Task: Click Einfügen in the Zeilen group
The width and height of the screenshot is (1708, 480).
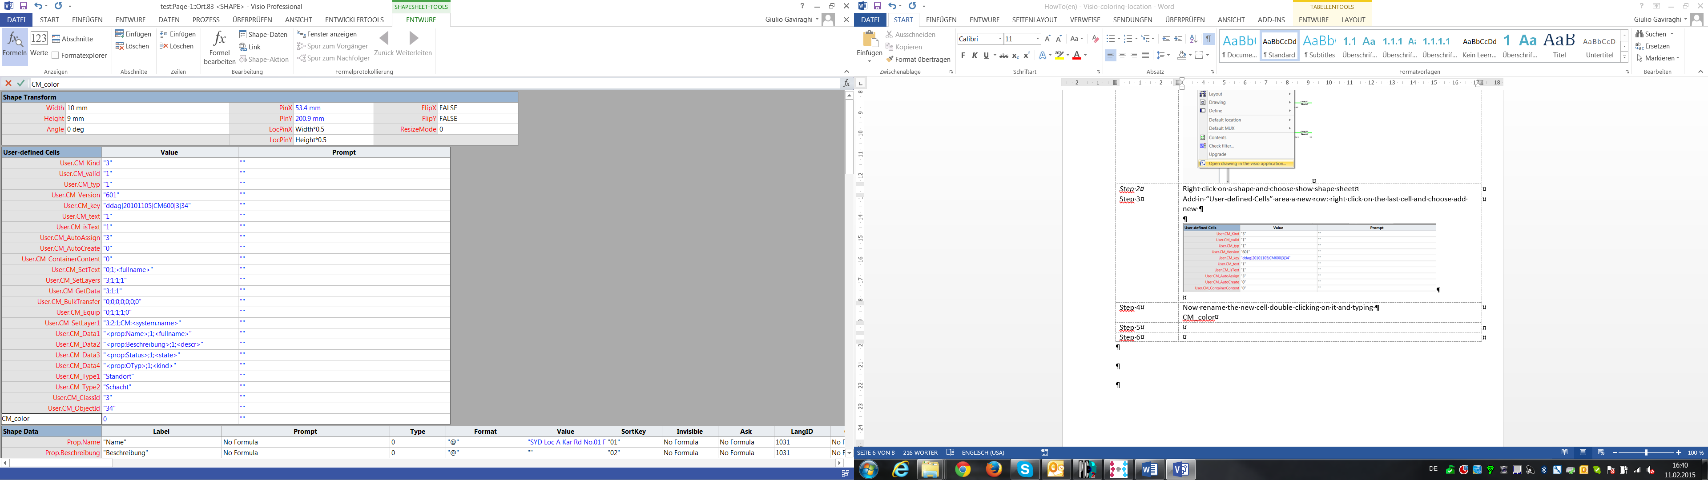Action: pos(178,34)
